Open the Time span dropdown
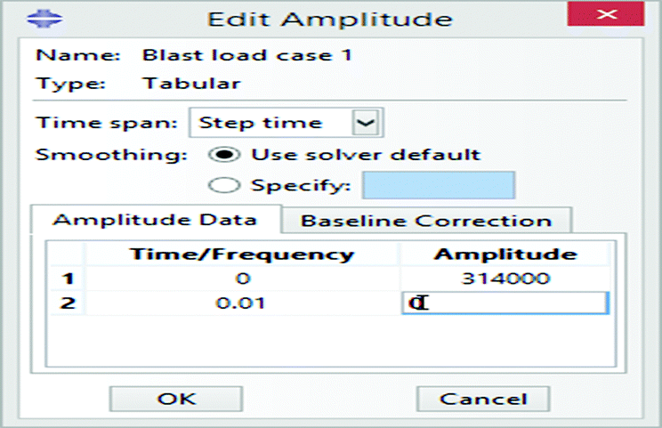Screen dimensions: 662x428 tap(287, 123)
